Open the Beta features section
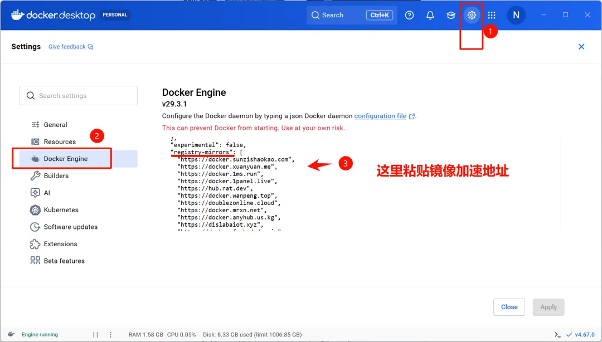The width and height of the screenshot is (602, 342). click(x=79, y=261)
